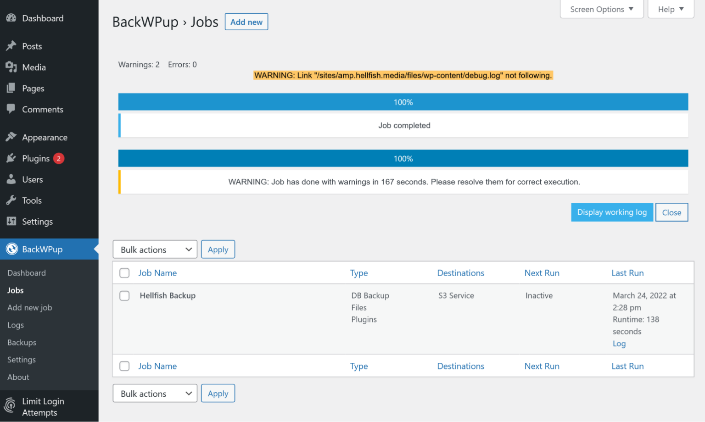This screenshot has width=705, height=422.
Task: Click the Plugins plug icon
Action: coord(11,158)
